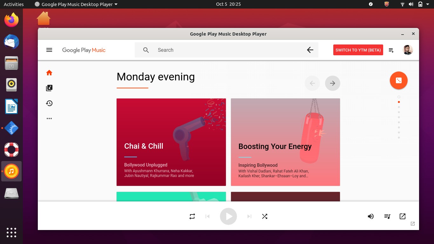Open volume control in the player bar

(x=371, y=216)
